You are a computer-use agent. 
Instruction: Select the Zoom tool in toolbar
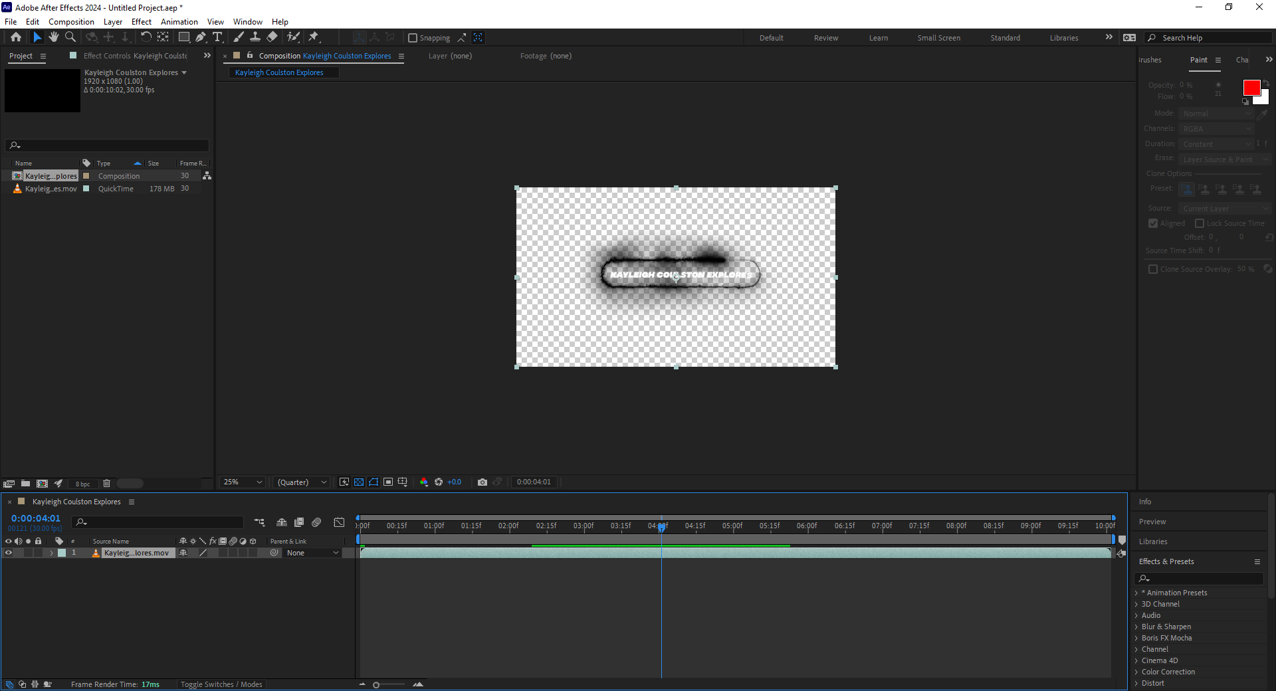[70, 37]
